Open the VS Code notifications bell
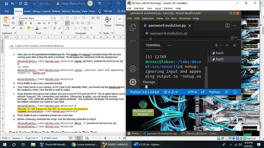 235,92
